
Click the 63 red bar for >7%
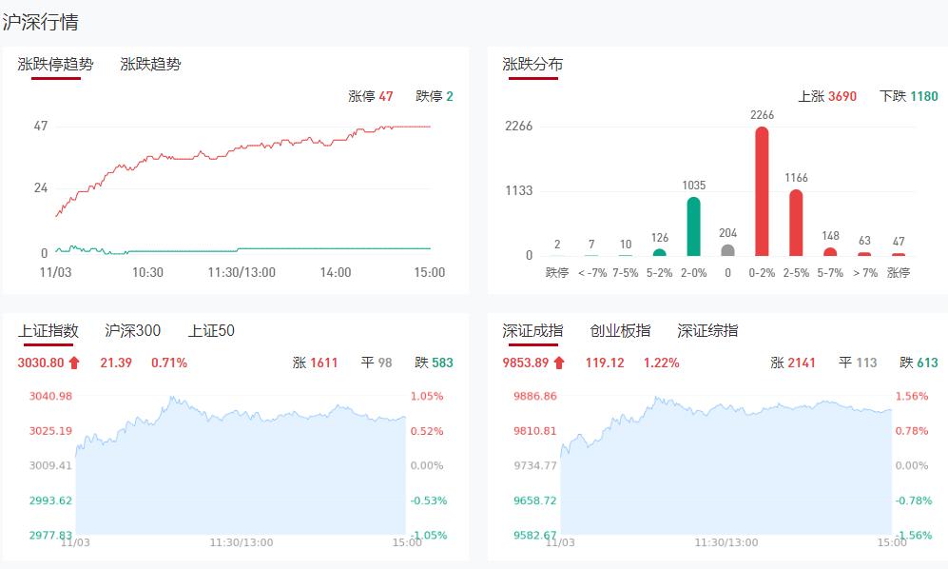(x=864, y=254)
